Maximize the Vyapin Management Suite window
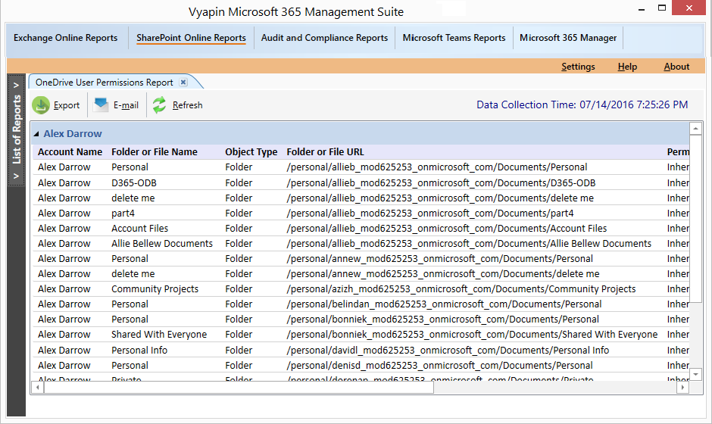This screenshot has width=712, height=424. (x=662, y=8)
